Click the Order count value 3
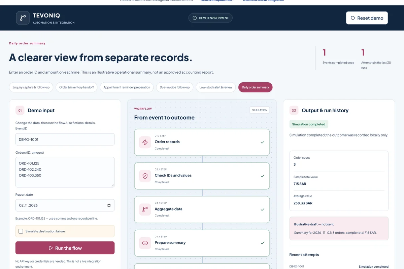Screen dimensions: 404x269 click(x=295, y=164)
